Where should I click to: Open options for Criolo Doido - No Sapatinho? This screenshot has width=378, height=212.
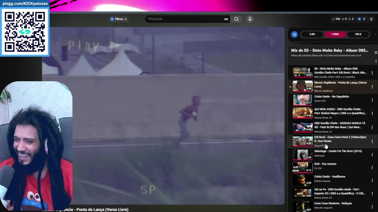tap(372, 100)
